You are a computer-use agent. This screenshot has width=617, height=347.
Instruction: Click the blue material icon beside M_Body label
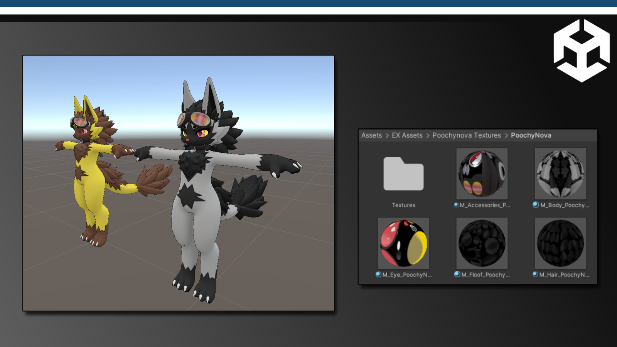tap(536, 205)
